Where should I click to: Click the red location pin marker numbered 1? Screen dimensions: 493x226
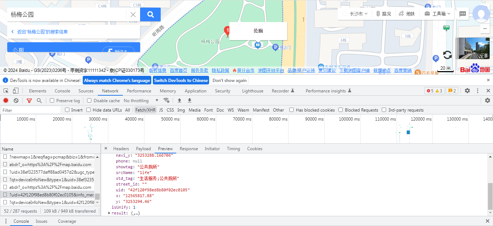(227, 31)
